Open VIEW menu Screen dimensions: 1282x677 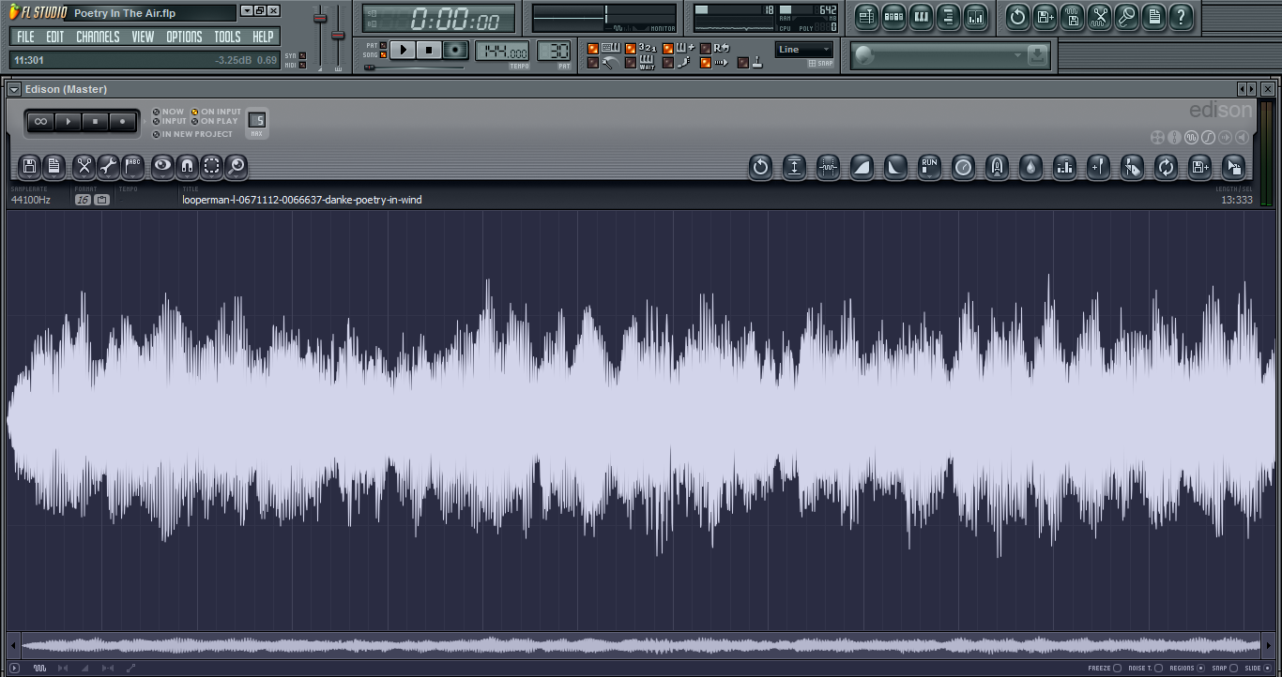[x=143, y=38]
